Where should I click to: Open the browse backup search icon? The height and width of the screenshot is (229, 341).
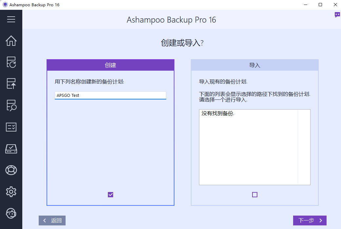pyautogui.click(x=11, y=105)
